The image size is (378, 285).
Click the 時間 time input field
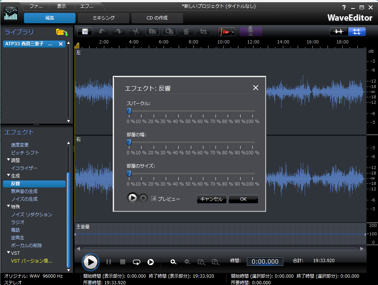tap(265, 261)
